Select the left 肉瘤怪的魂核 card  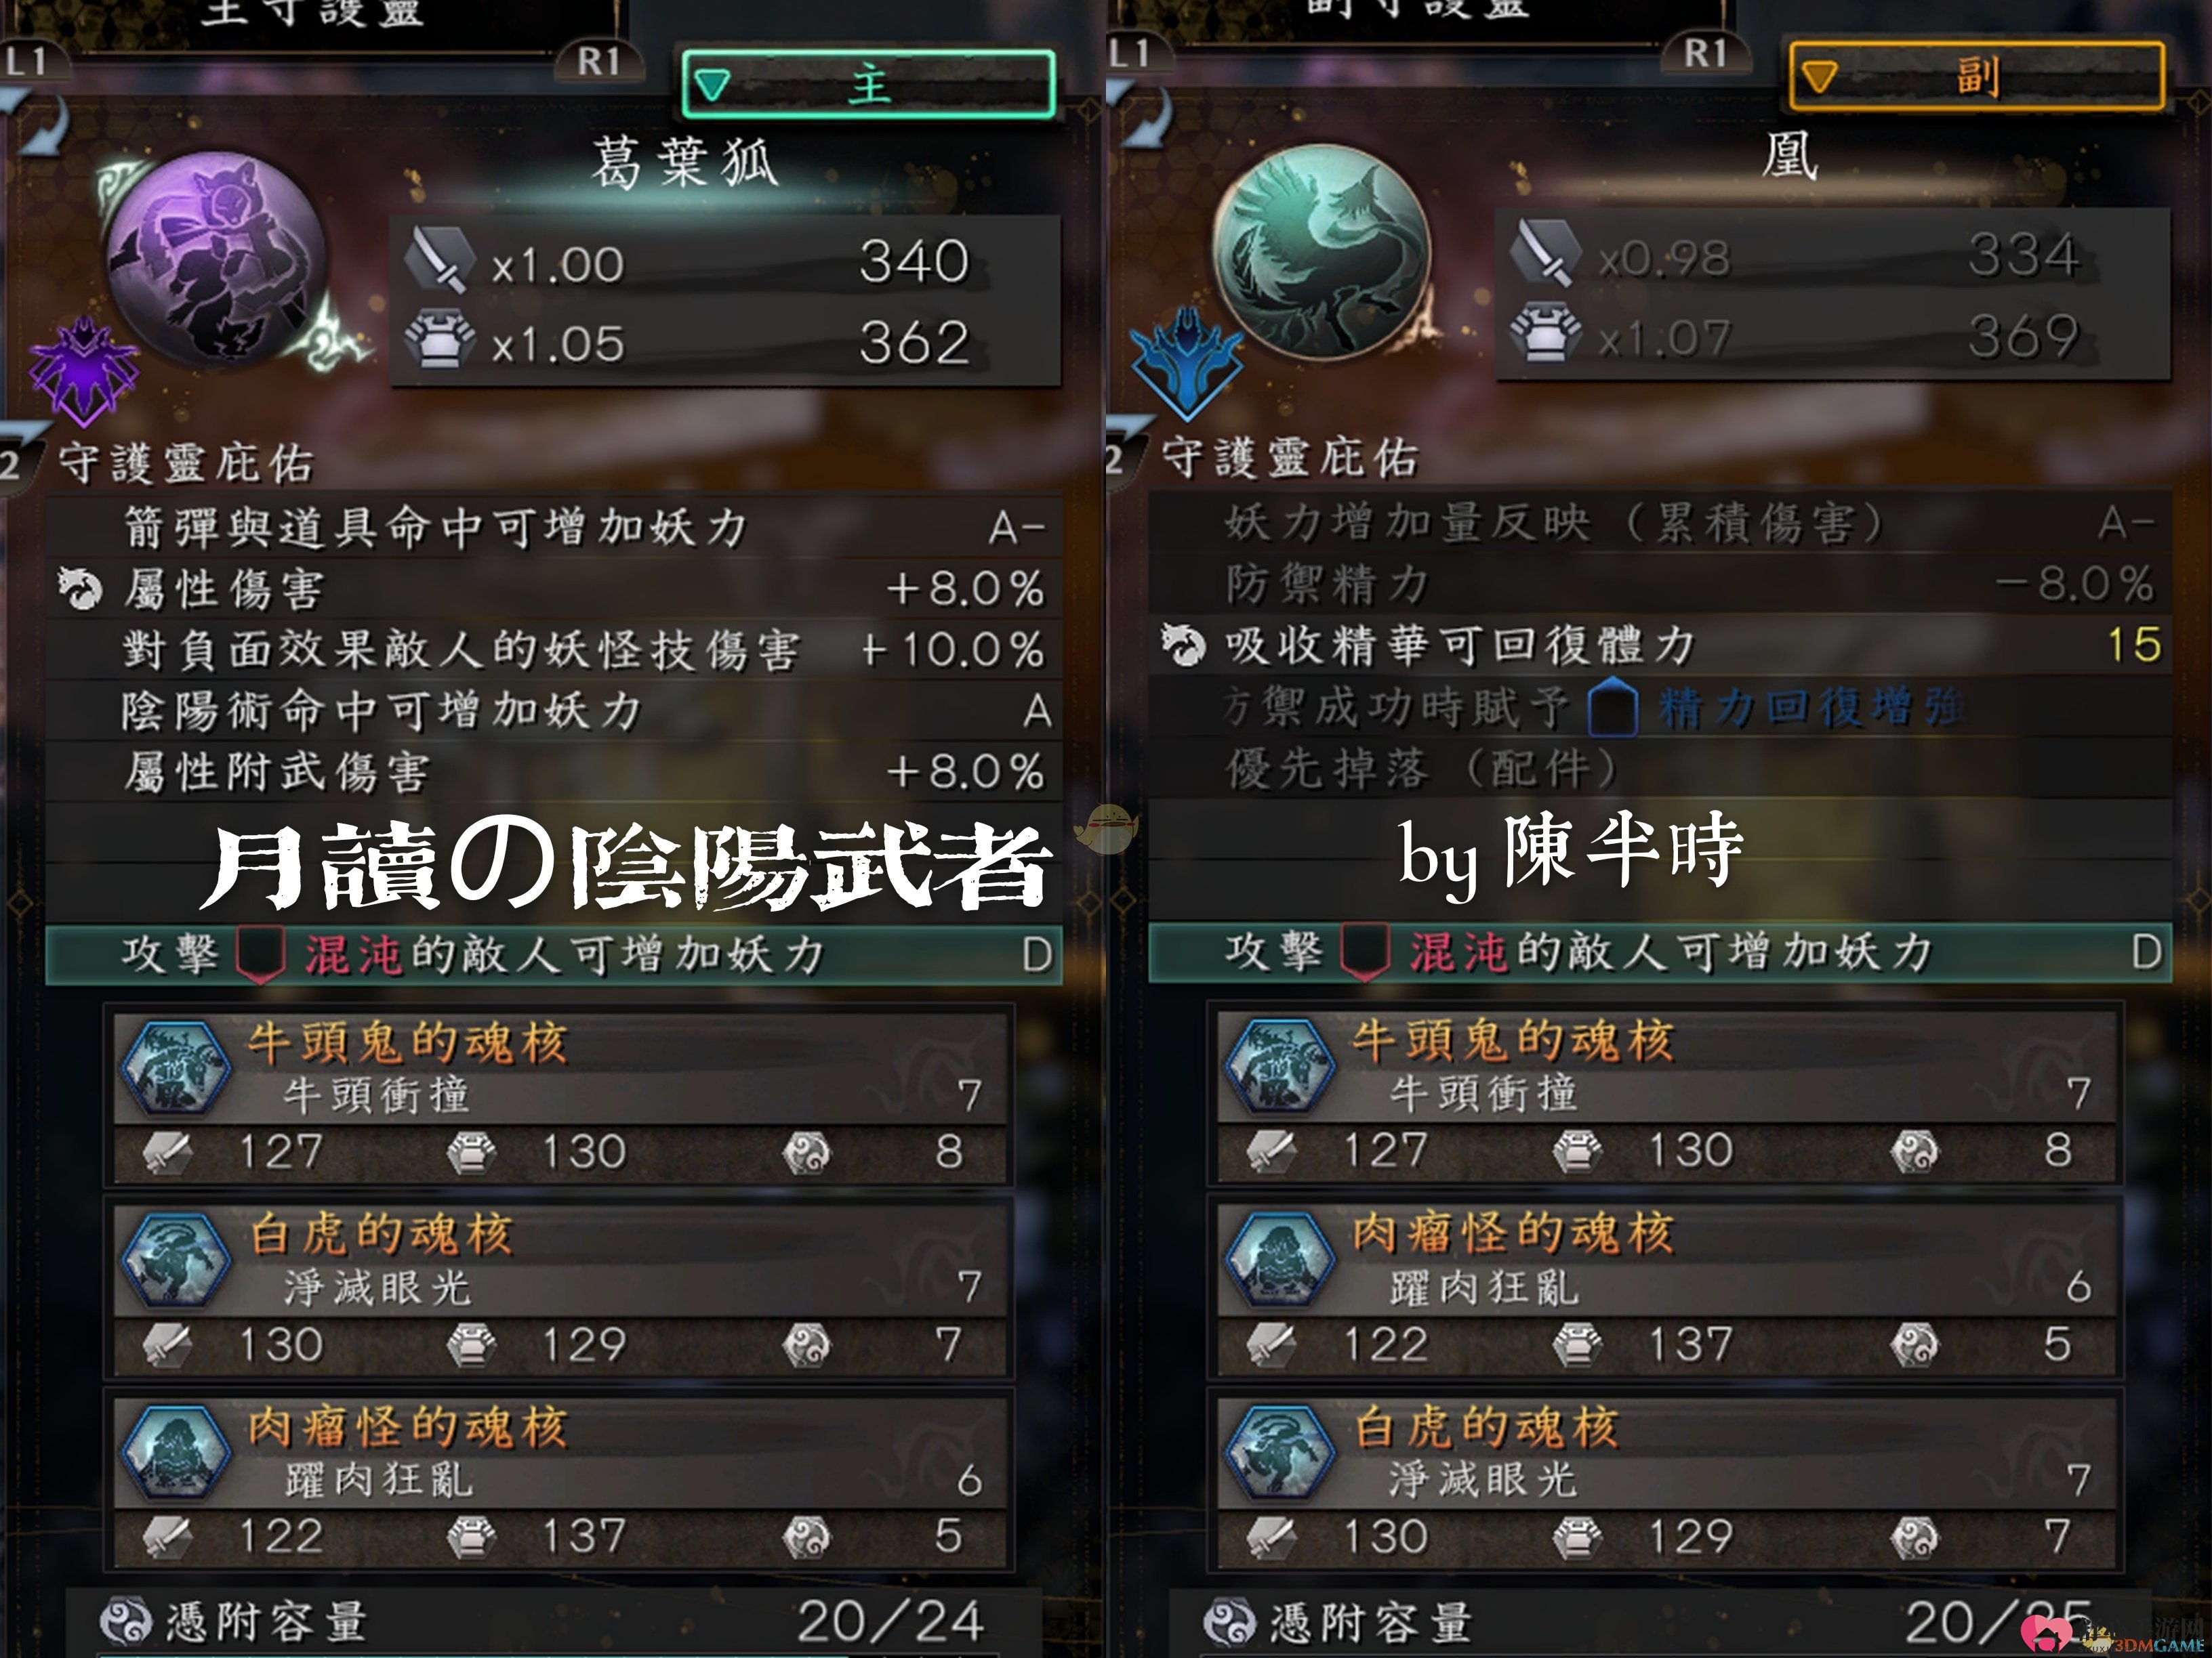(560, 1482)
